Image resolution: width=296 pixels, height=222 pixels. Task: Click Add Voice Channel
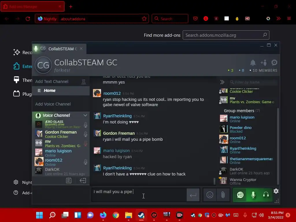(53, 104)
